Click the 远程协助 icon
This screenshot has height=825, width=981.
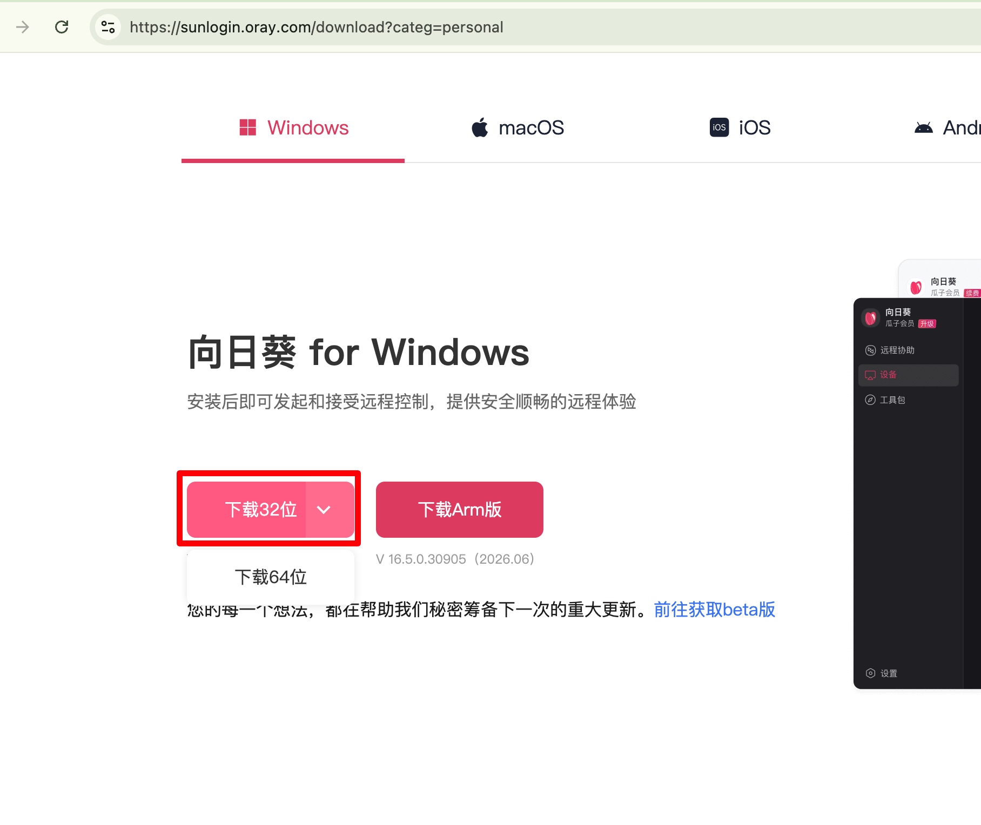click(870, 350)
